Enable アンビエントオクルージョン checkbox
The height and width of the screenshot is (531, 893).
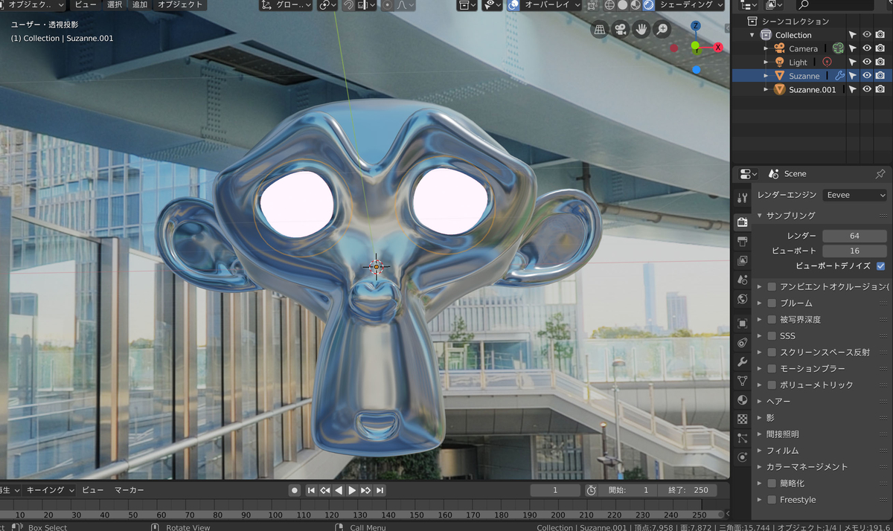tap(772, 287)
